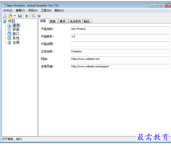171x146 pixels.
Task: Click the project icon next to 项目
Action: (5, 21)
